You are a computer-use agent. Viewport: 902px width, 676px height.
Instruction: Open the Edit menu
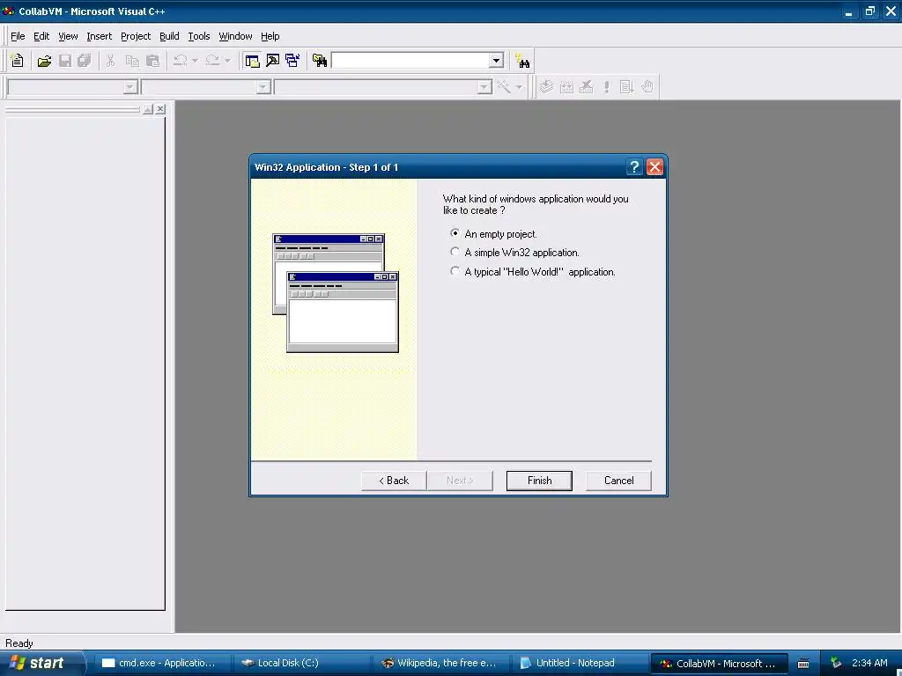click(41, 36)
